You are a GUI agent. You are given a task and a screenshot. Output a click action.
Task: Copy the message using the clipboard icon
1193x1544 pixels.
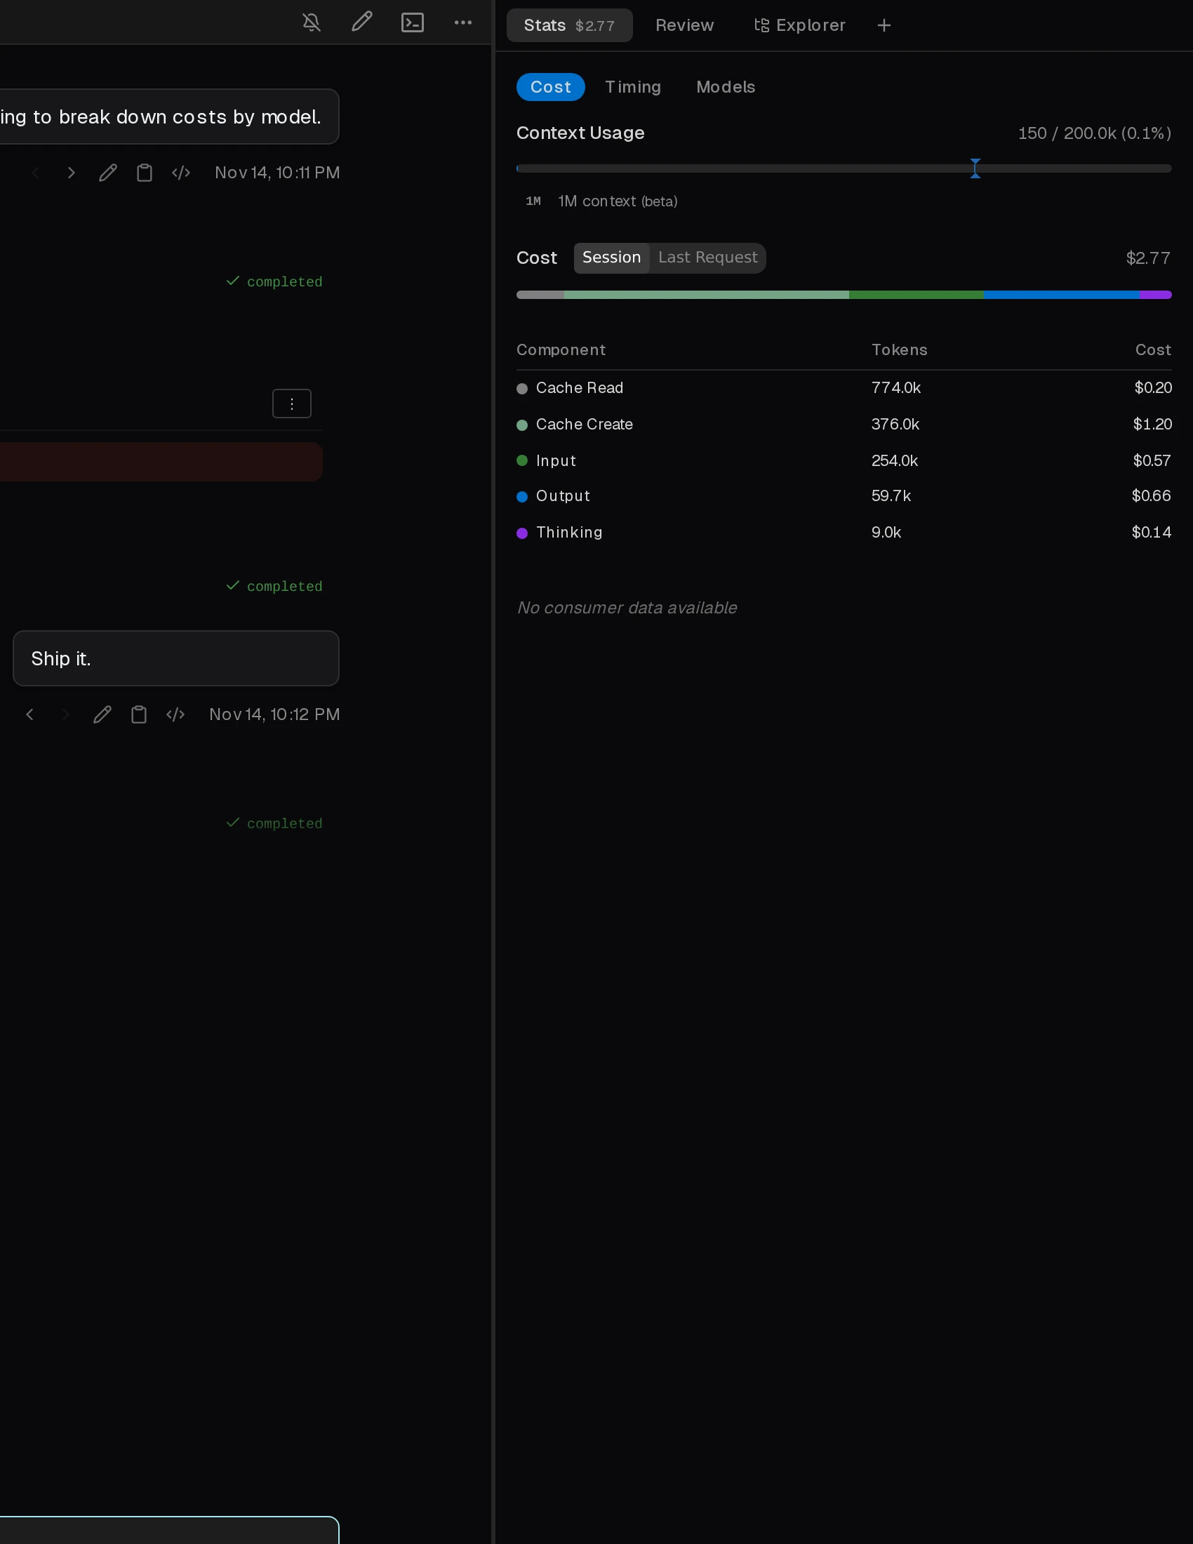tap(145, 172)
